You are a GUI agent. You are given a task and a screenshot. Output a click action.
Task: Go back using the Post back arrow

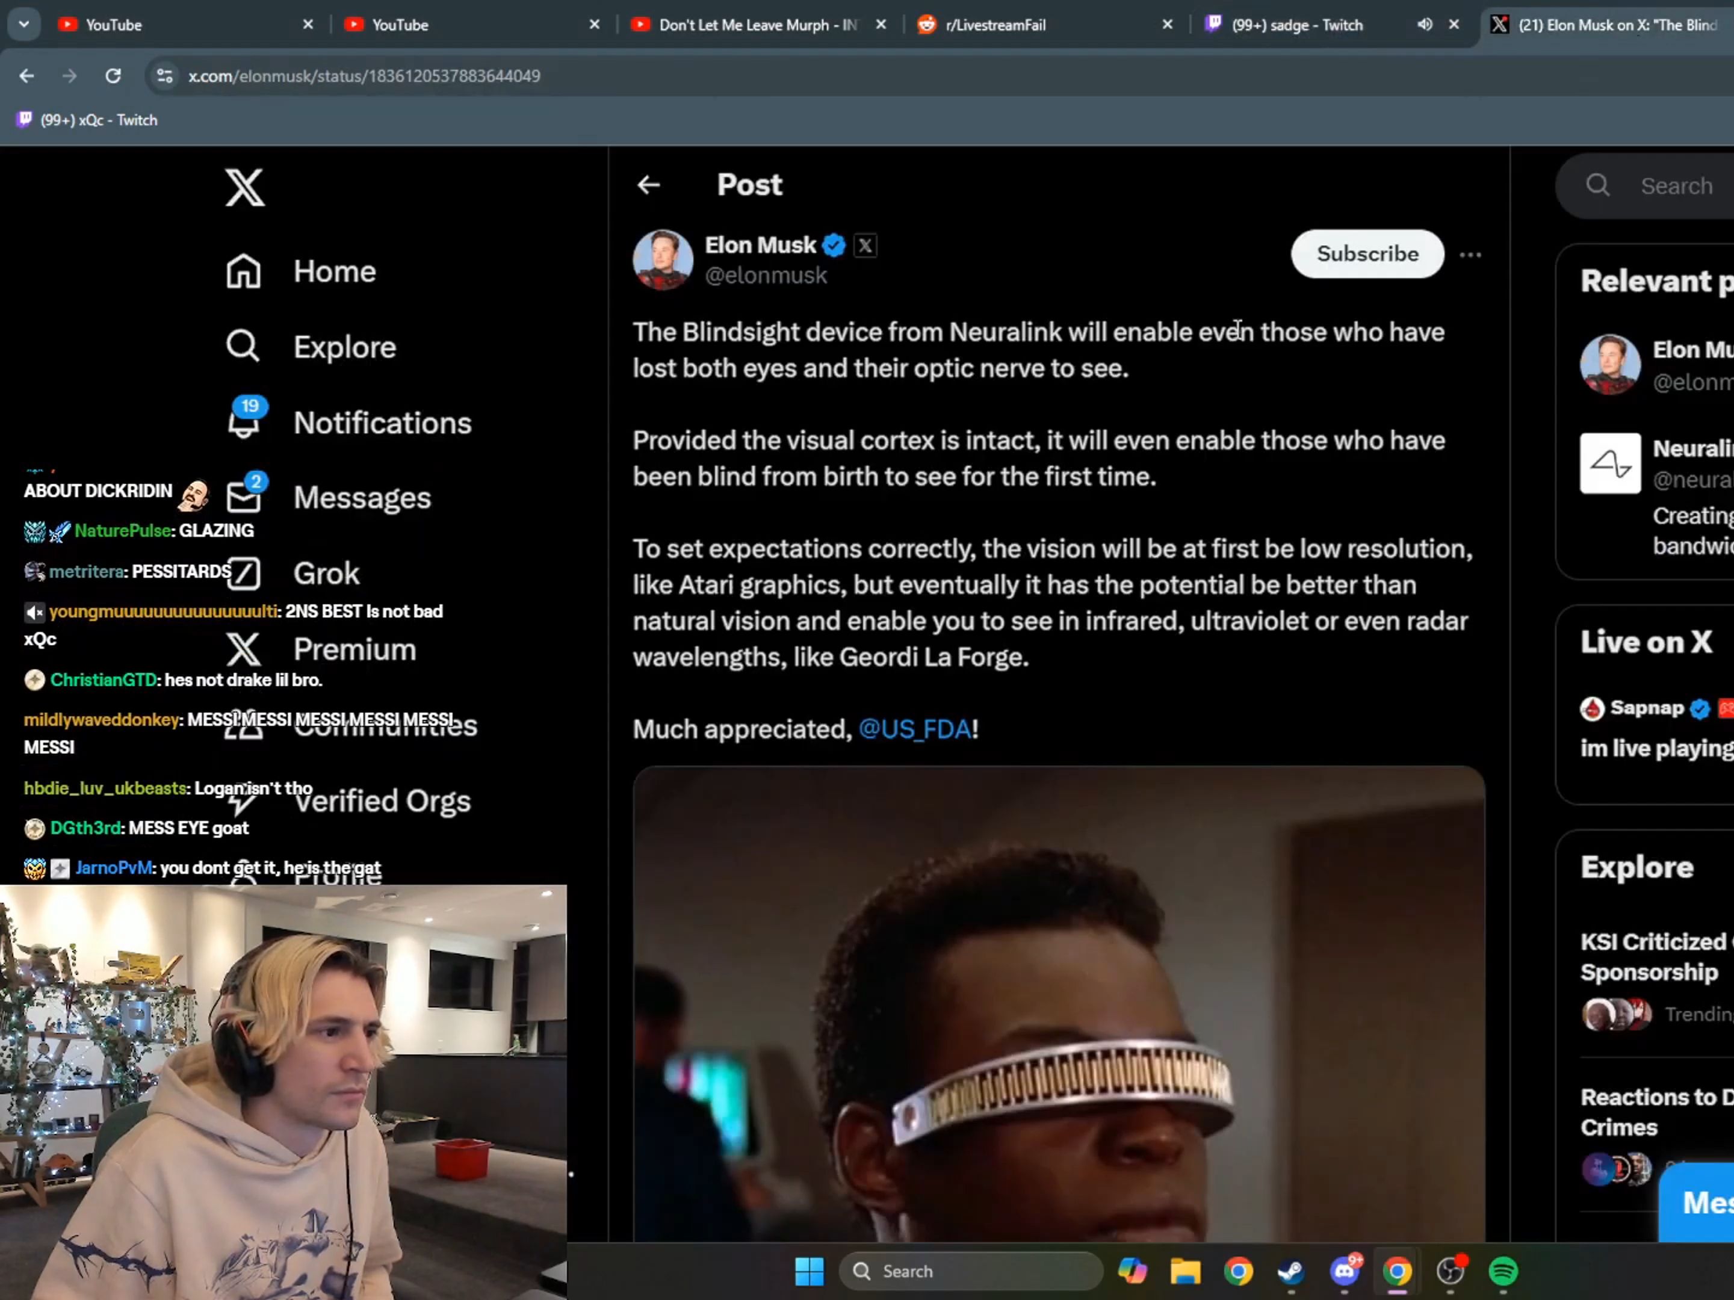pyautogui.click(x=648, y=185)
